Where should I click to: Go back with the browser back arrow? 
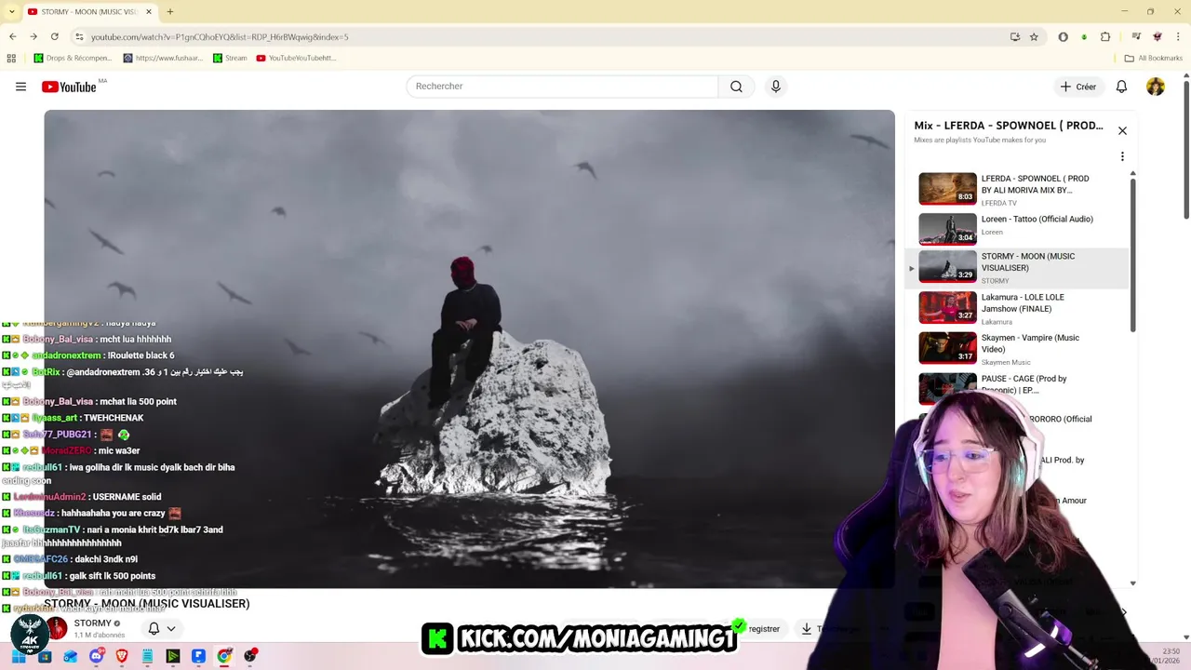coord(12,36)
